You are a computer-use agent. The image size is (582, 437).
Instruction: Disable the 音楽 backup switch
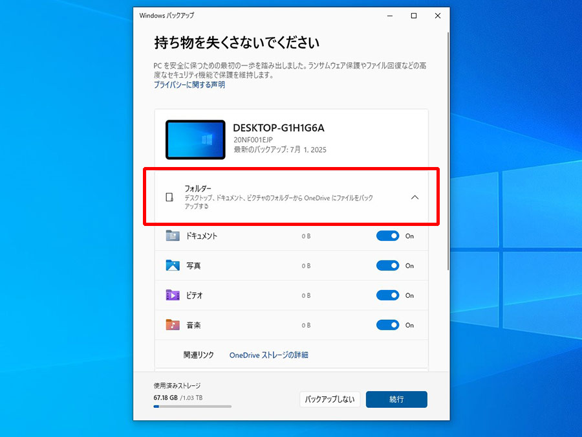pyautogui.click(x=387, y=325)
